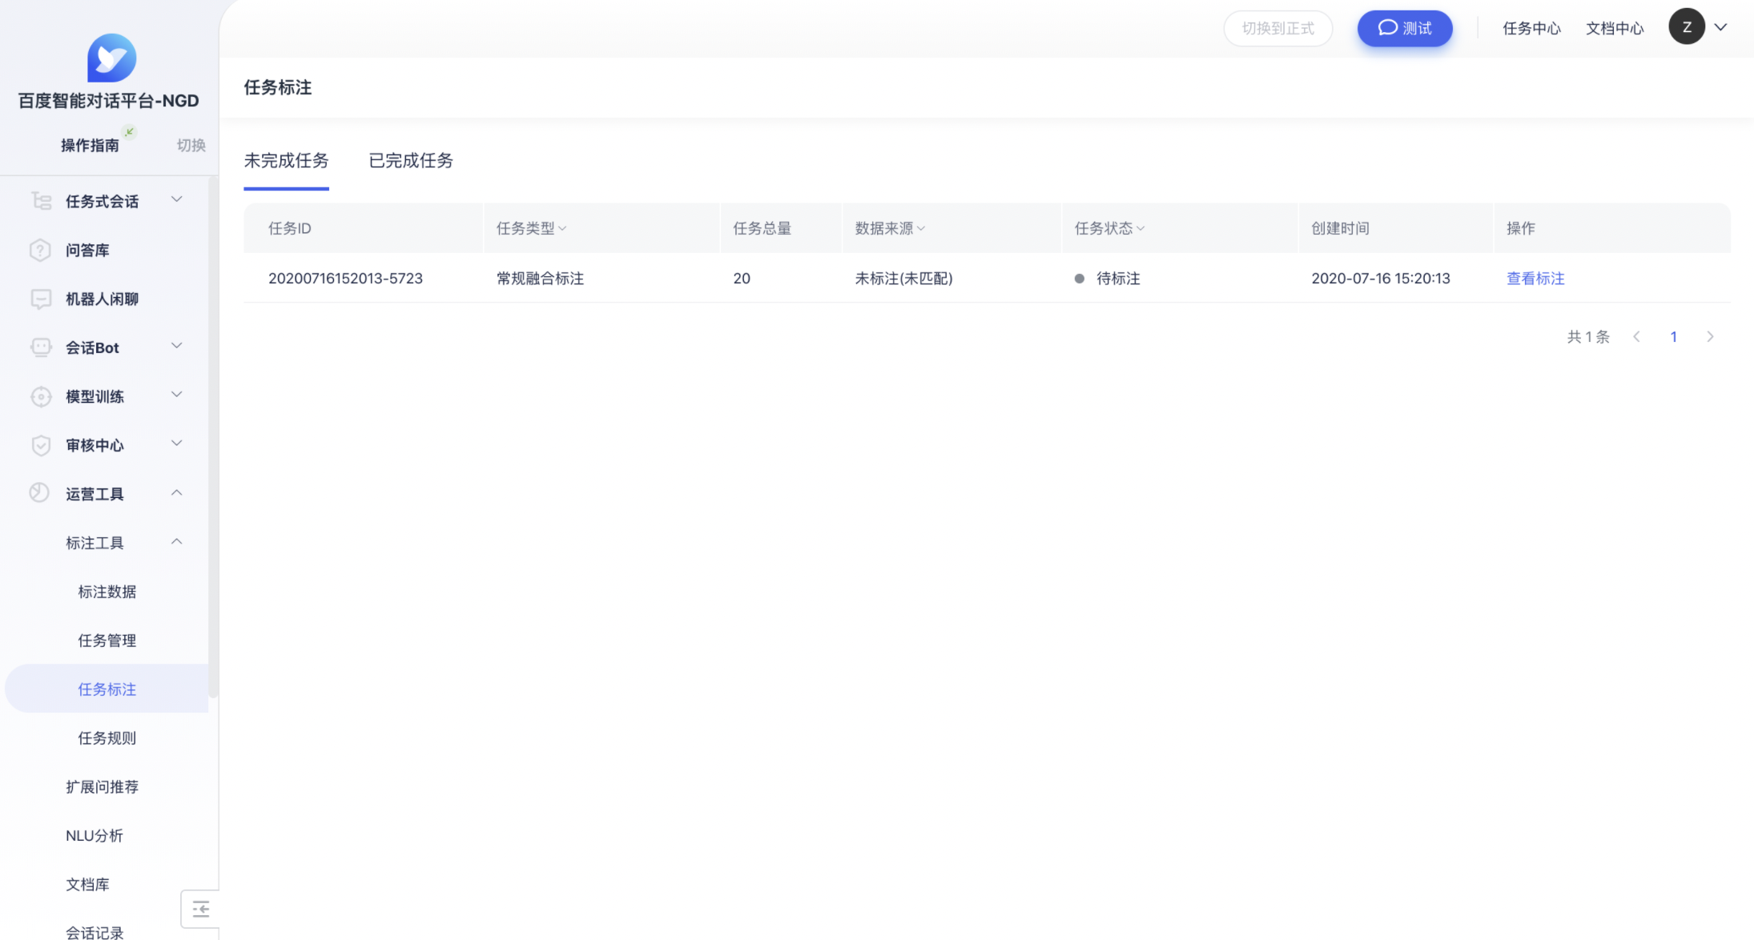Click the 待标注 status cell

tap(1118, 278)
